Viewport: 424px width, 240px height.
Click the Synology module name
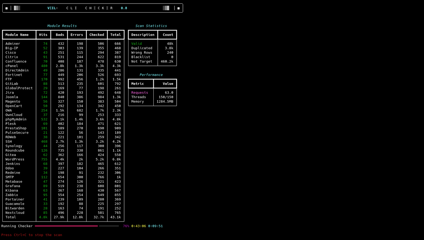coord(14,146)
